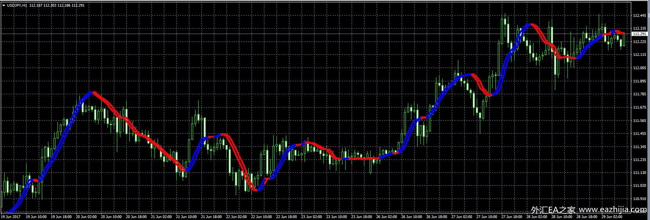Click the 111.130 price axis label
Viewport: 650px width, 220px height.
[x=639, y=173]
